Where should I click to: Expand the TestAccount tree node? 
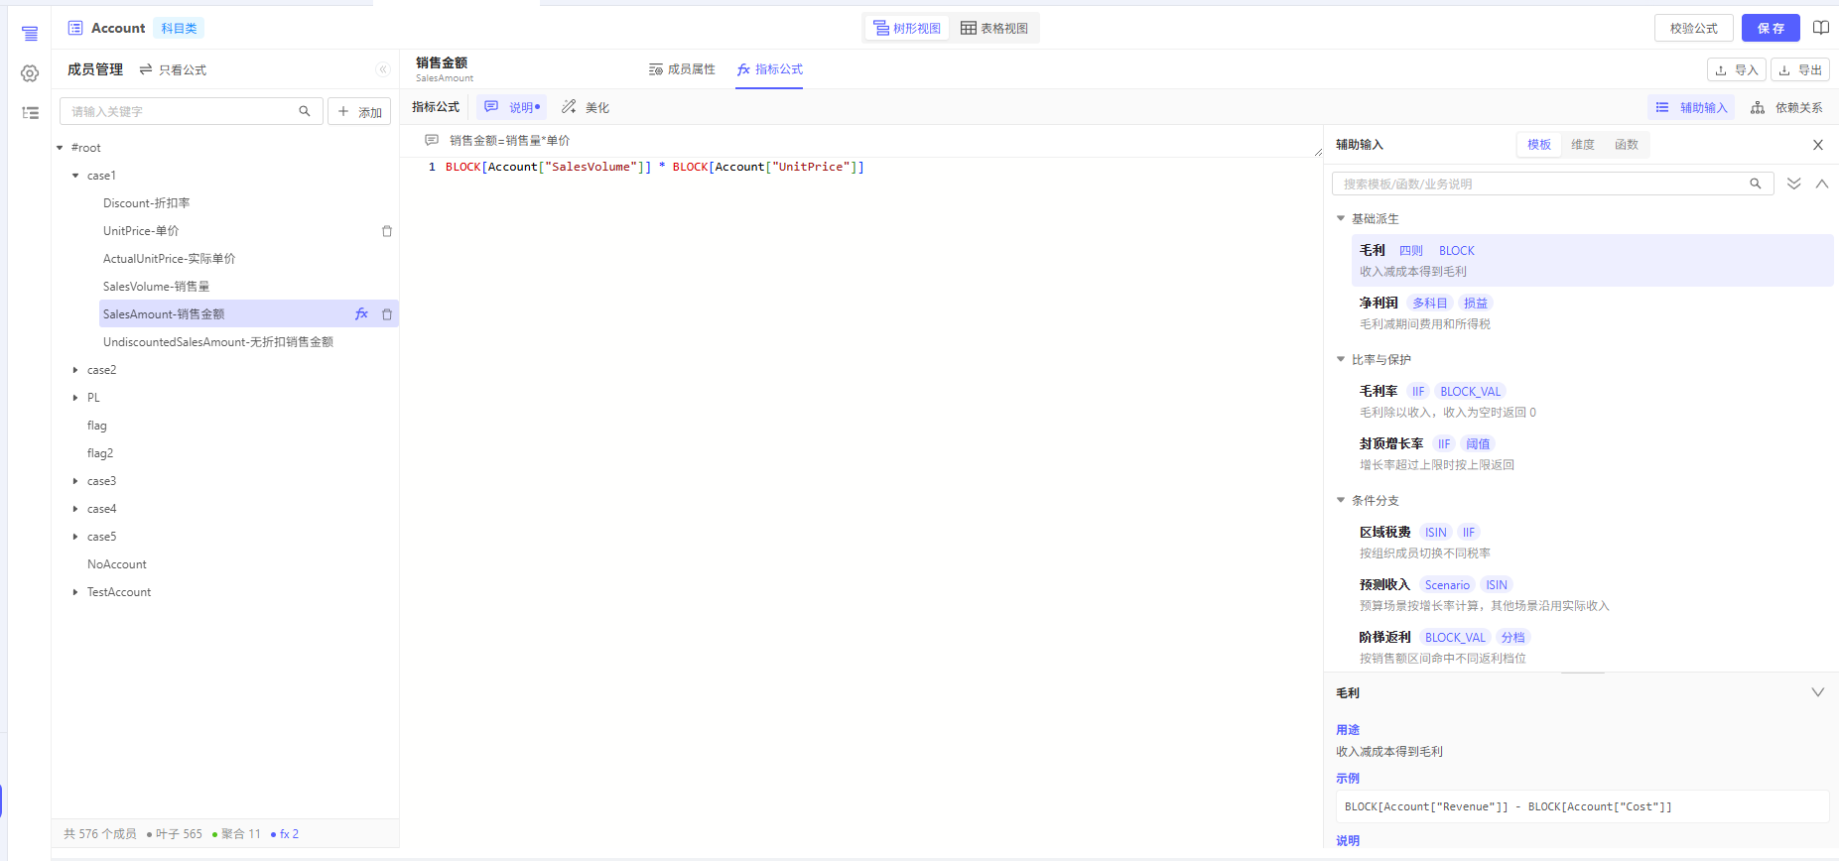point(75,592)
